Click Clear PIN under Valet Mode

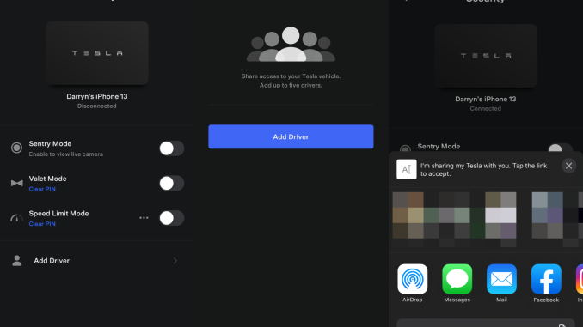pyautogui.click(x=42, y=189)
